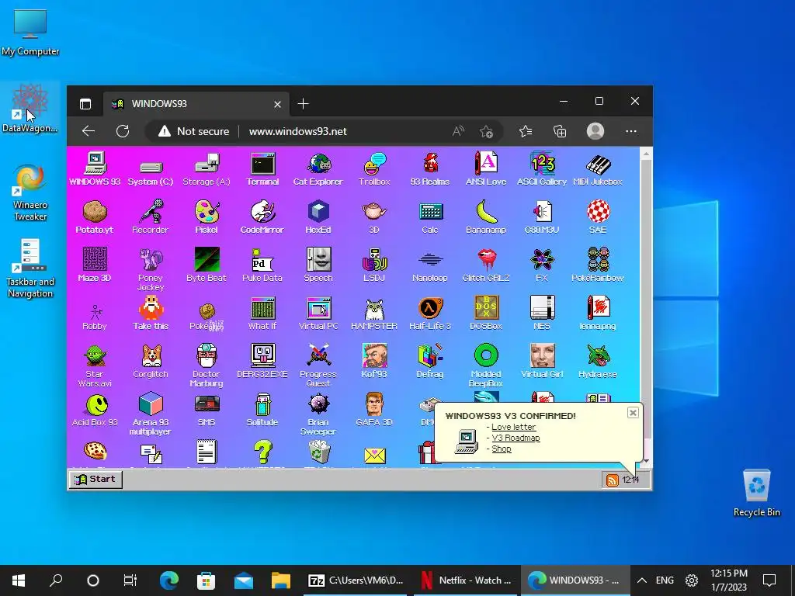Open Speech icon
The height and width of the screenshot is (596, 795).
[x=318, y=265]
